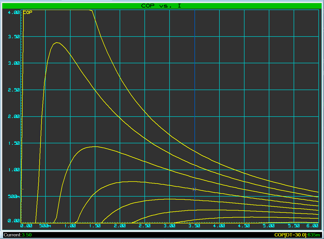The image size is (324, 239).
Task: Click the cross cursor marker on the curve
Action: (x=194, y=189)
